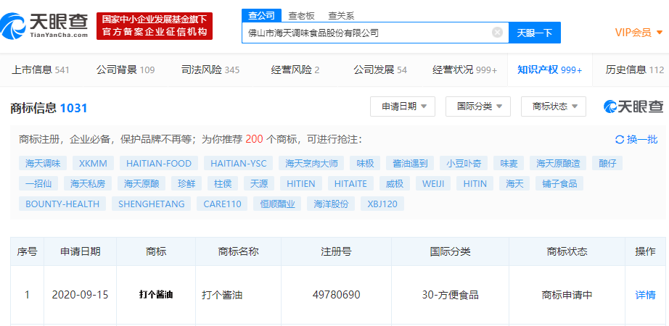Image resolution: width=669 pixels, height=326 pixels.
Task: Open the 经营状况 999+ section
Action: 464,70
